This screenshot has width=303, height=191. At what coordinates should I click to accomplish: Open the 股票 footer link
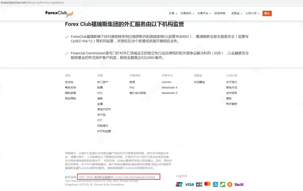(100, 88)
